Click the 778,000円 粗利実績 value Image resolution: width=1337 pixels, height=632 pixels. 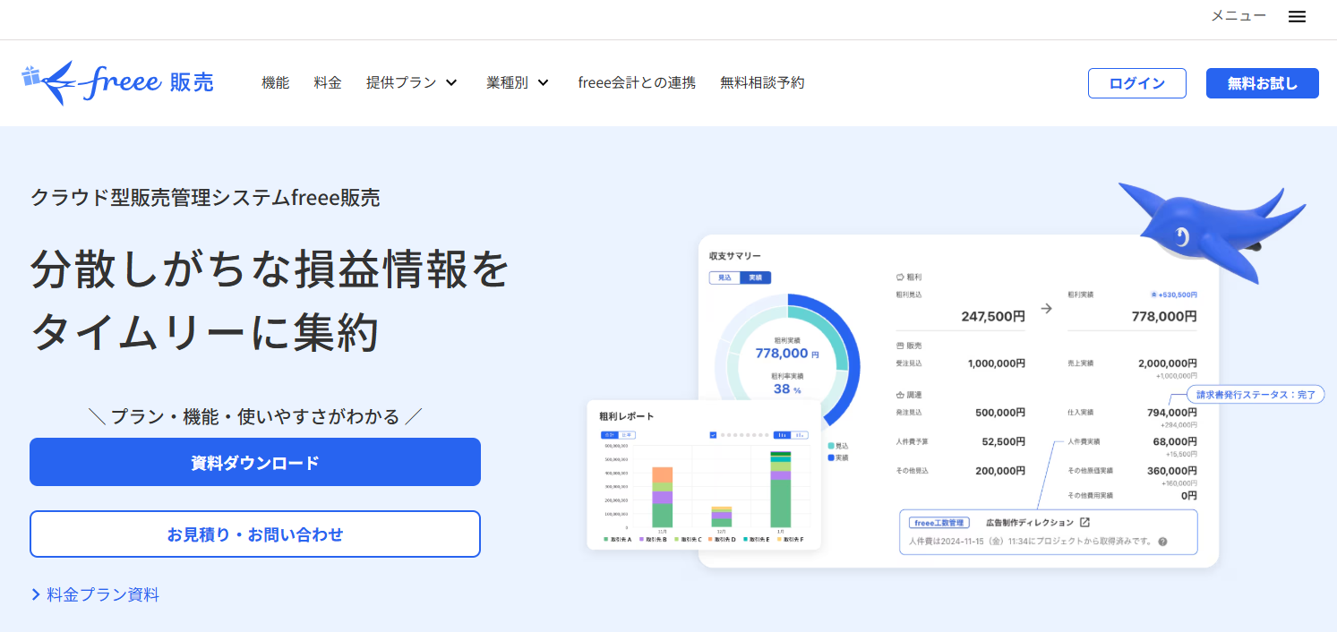1163,316
